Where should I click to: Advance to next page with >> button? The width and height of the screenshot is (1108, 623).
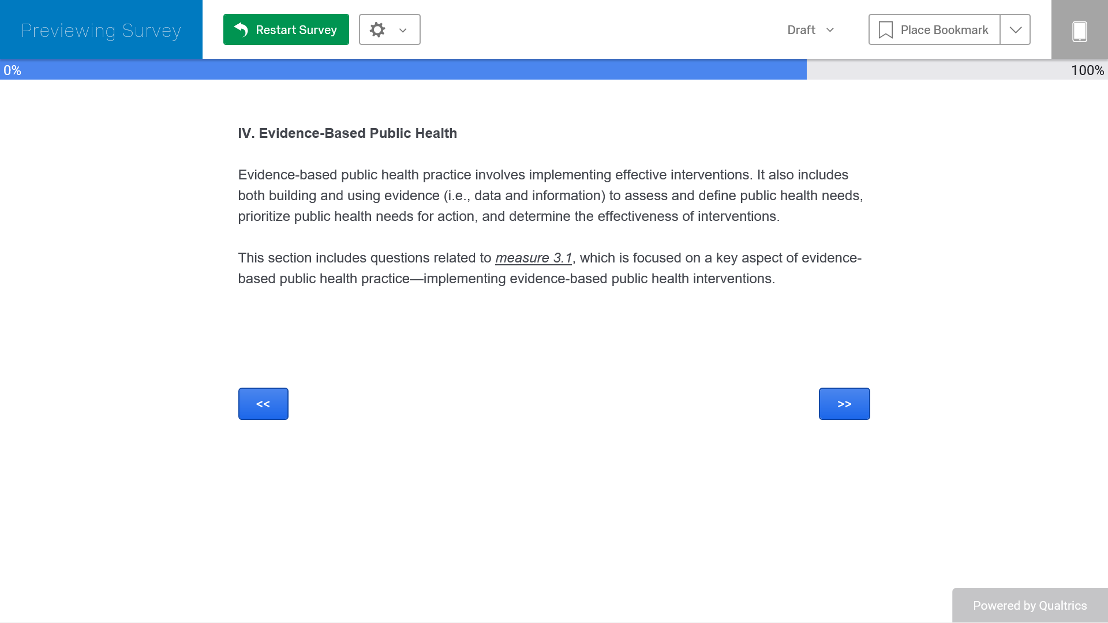(x=844, y=404)
